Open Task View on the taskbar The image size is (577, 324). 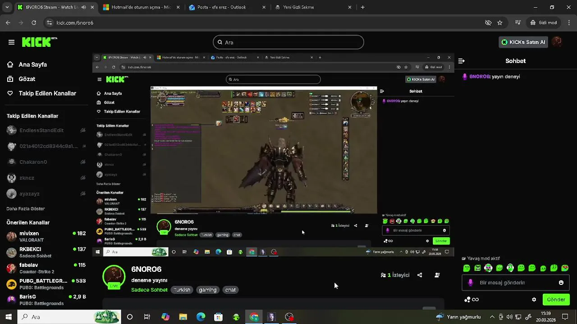(147, 317)
